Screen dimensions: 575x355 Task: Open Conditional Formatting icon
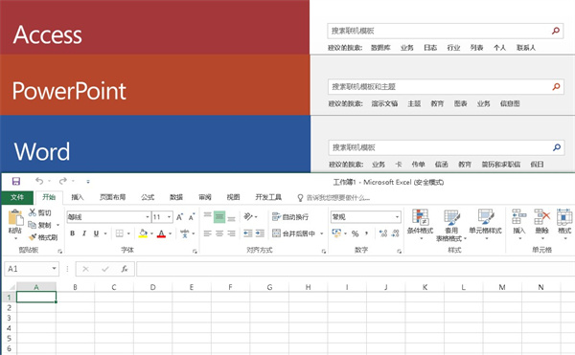point(421,216)
